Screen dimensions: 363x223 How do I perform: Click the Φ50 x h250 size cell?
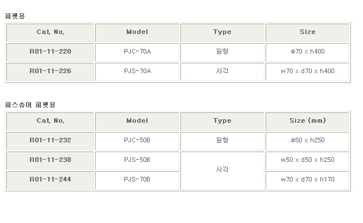307,141
